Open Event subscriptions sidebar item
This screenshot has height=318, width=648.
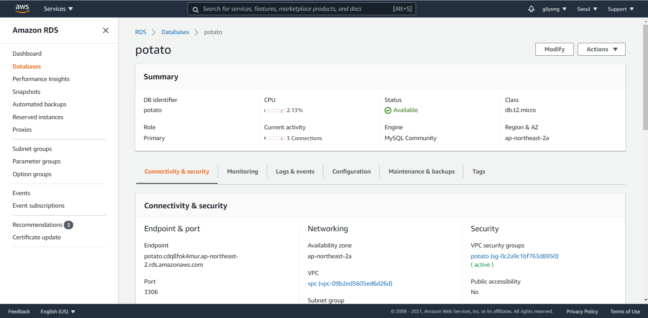[x=39, y=206]
